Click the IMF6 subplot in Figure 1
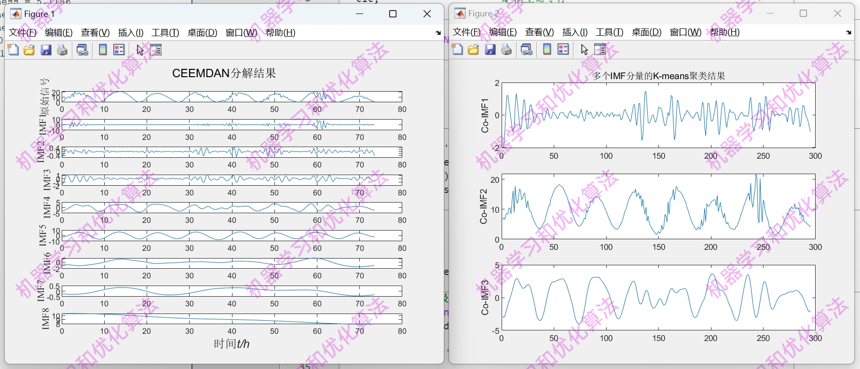 (x=232, y=263)
